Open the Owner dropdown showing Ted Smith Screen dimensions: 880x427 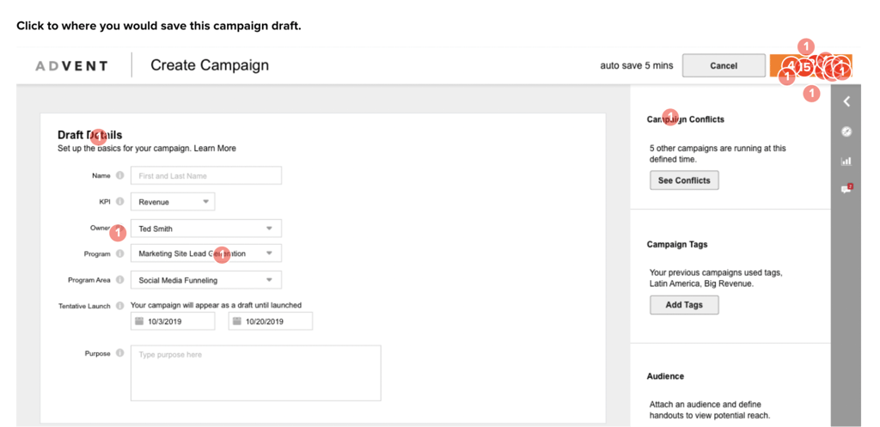pos(206,229)
